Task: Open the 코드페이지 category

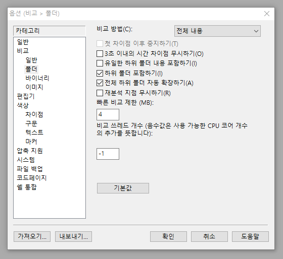Action: click(31, 178)
